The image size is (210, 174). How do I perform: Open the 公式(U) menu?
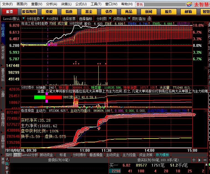click(x=81, y=4)
